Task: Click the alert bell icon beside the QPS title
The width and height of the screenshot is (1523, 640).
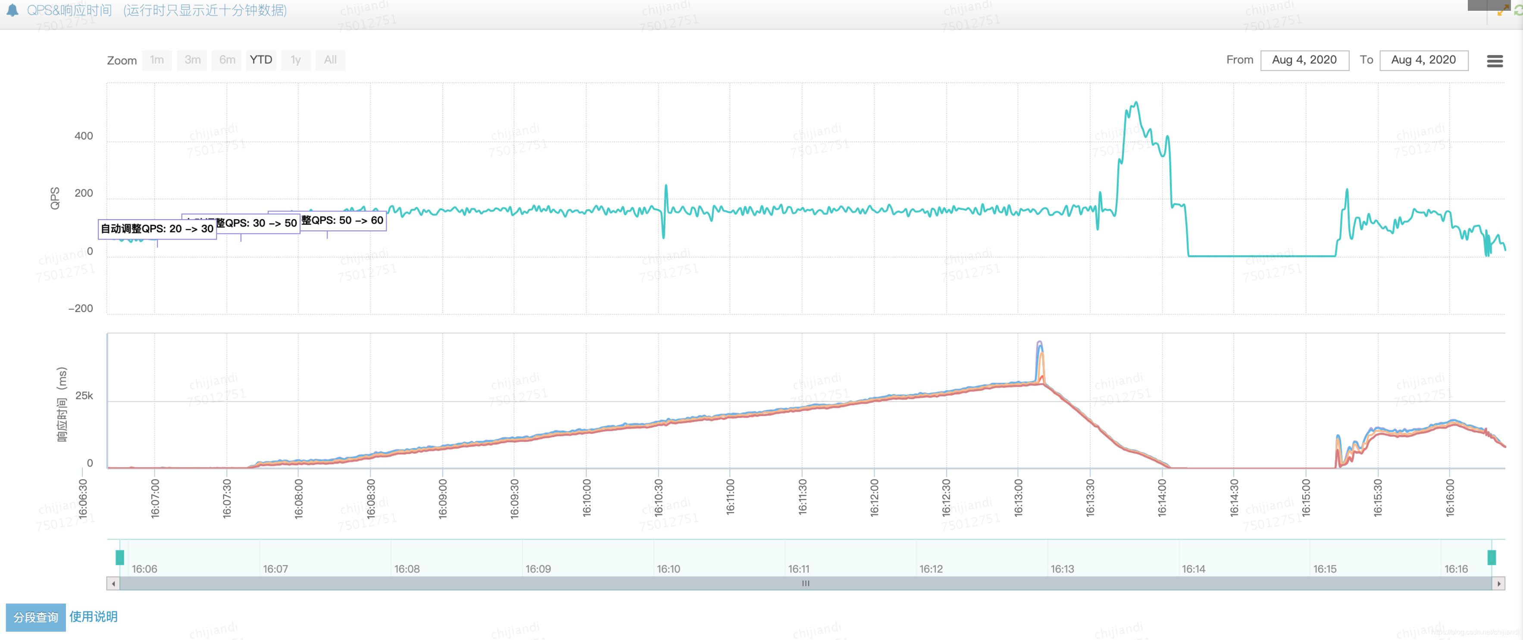Action: pyautogui.click(x=12, y=10)
